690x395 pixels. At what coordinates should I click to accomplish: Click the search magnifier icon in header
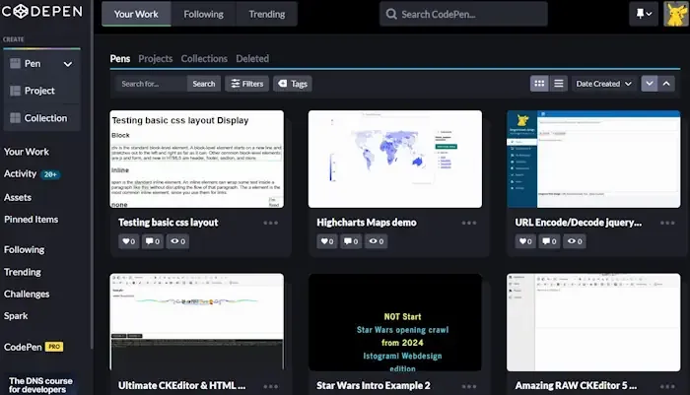click(x=391, y=14)
